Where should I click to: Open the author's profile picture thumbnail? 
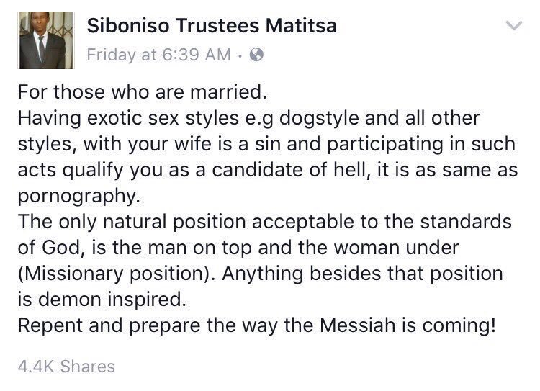pyautogui.click(x=46, y=40)
